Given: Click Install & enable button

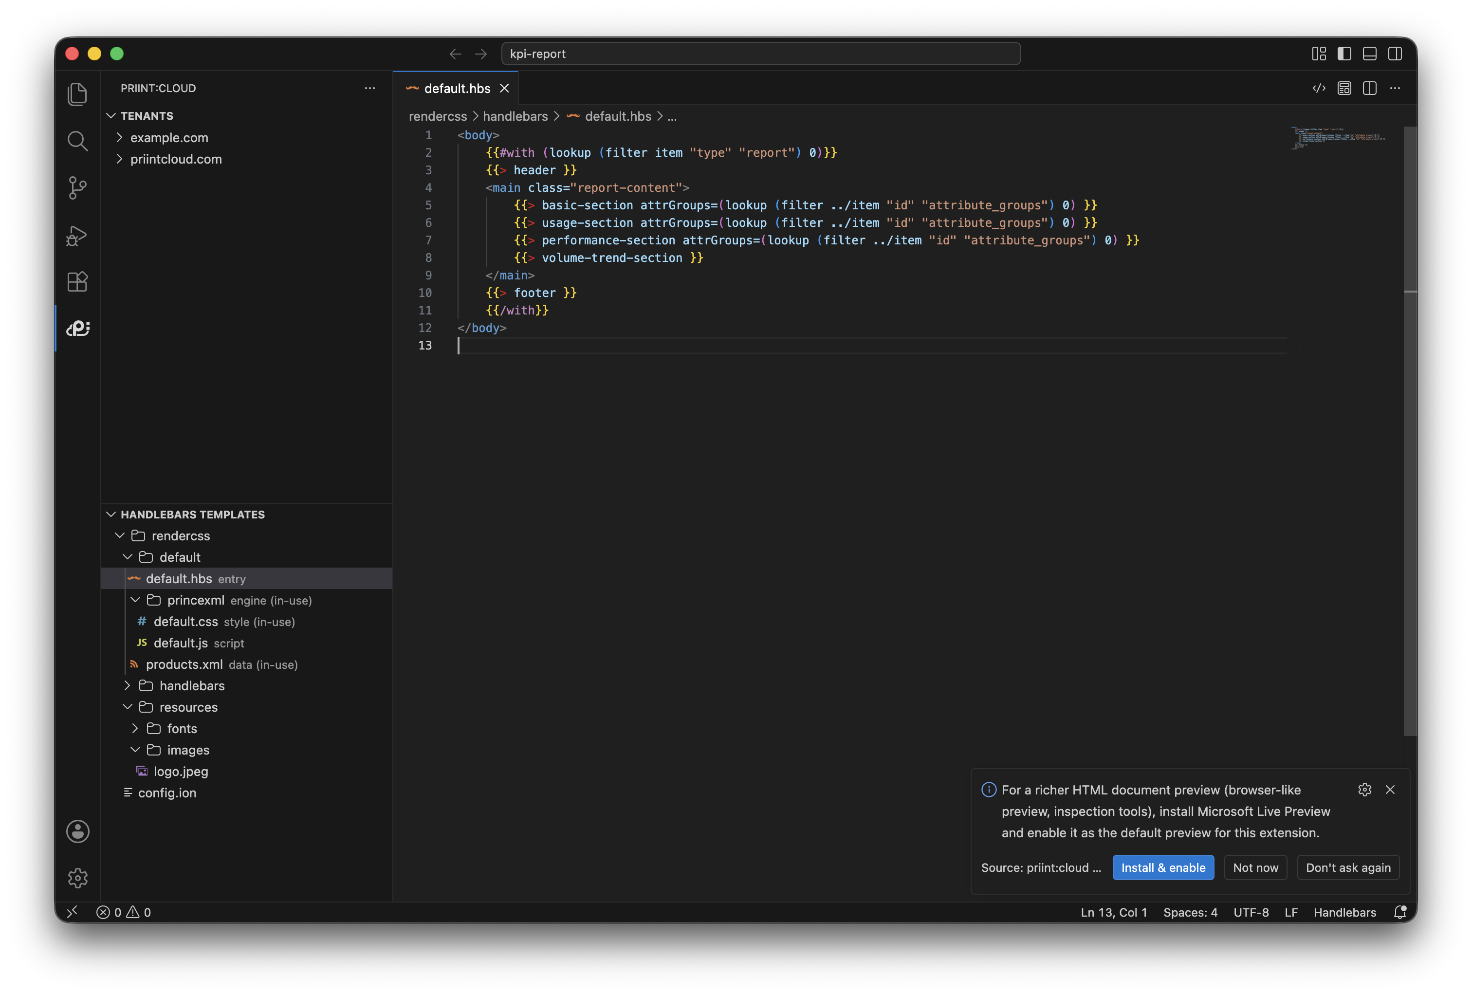Looking at the screenshot, I should click(1163, 867).
